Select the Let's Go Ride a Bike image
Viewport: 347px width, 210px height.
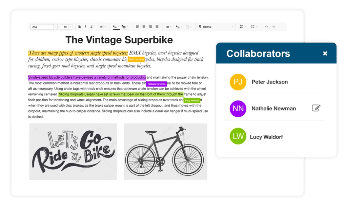pyautogui.click(x=73, y=152)
